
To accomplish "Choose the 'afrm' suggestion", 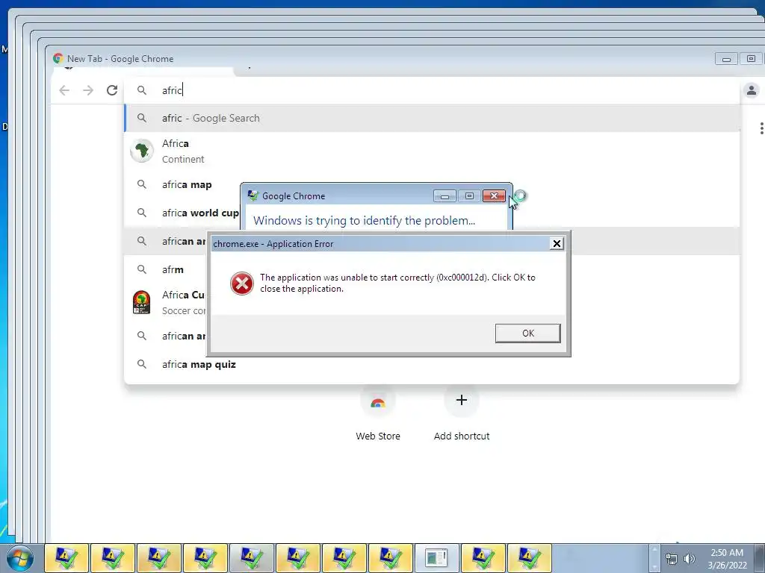I will click(x=166, y=269).
